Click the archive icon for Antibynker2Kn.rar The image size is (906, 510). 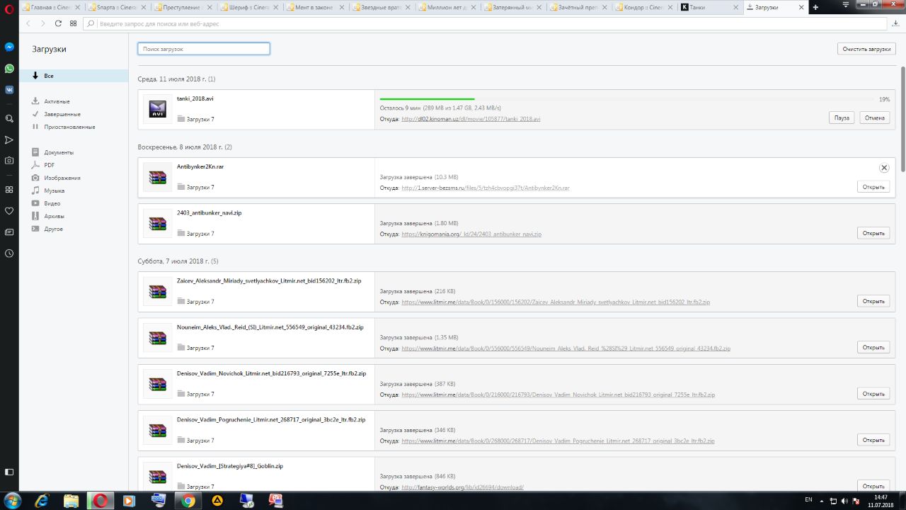[157, 177]
